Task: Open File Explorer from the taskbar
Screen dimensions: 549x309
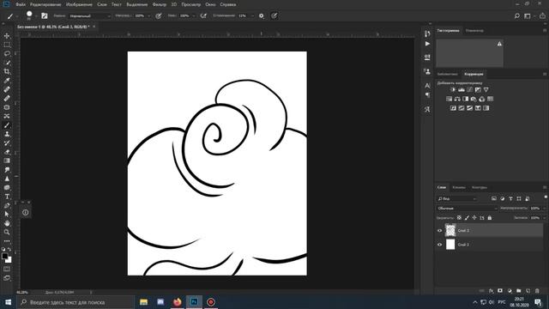Action: tap(143, 302)
